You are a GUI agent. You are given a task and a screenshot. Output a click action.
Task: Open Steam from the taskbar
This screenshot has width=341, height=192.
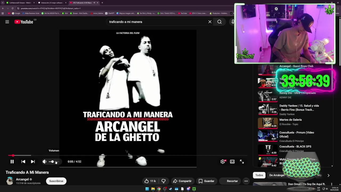tap(170, 189)
